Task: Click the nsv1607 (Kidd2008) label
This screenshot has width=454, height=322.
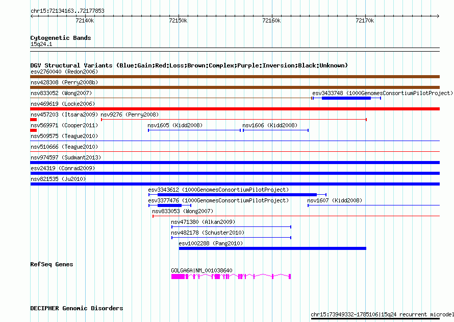Action: pyautogui.click(x=335, y=200)
